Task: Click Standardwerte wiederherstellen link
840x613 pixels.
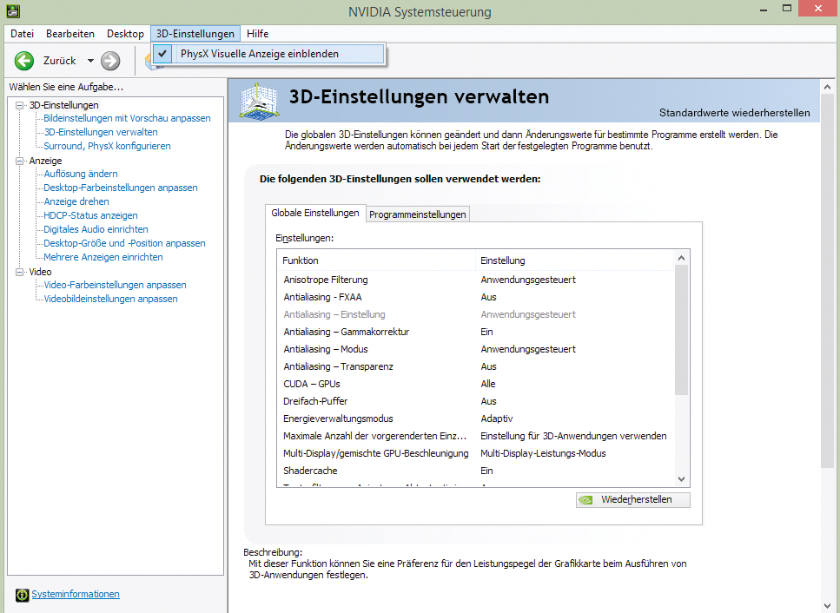Action: pos(734,113)
